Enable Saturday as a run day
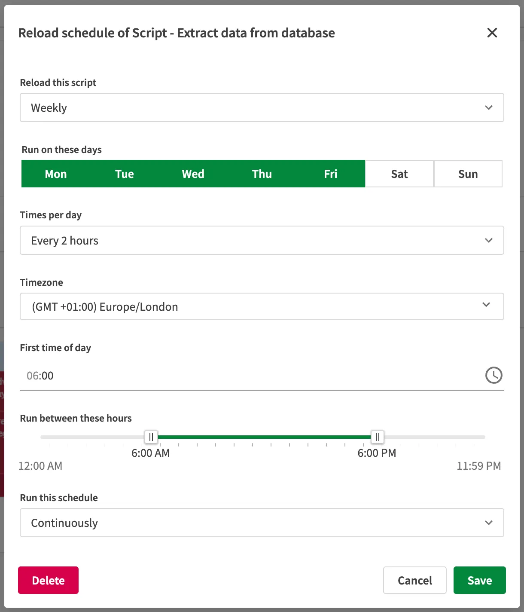The height and width of the screenshot is (612, 524). point(399,174)
